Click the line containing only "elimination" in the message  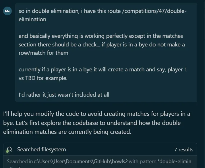pyautogui.click(x=32, y=19)
